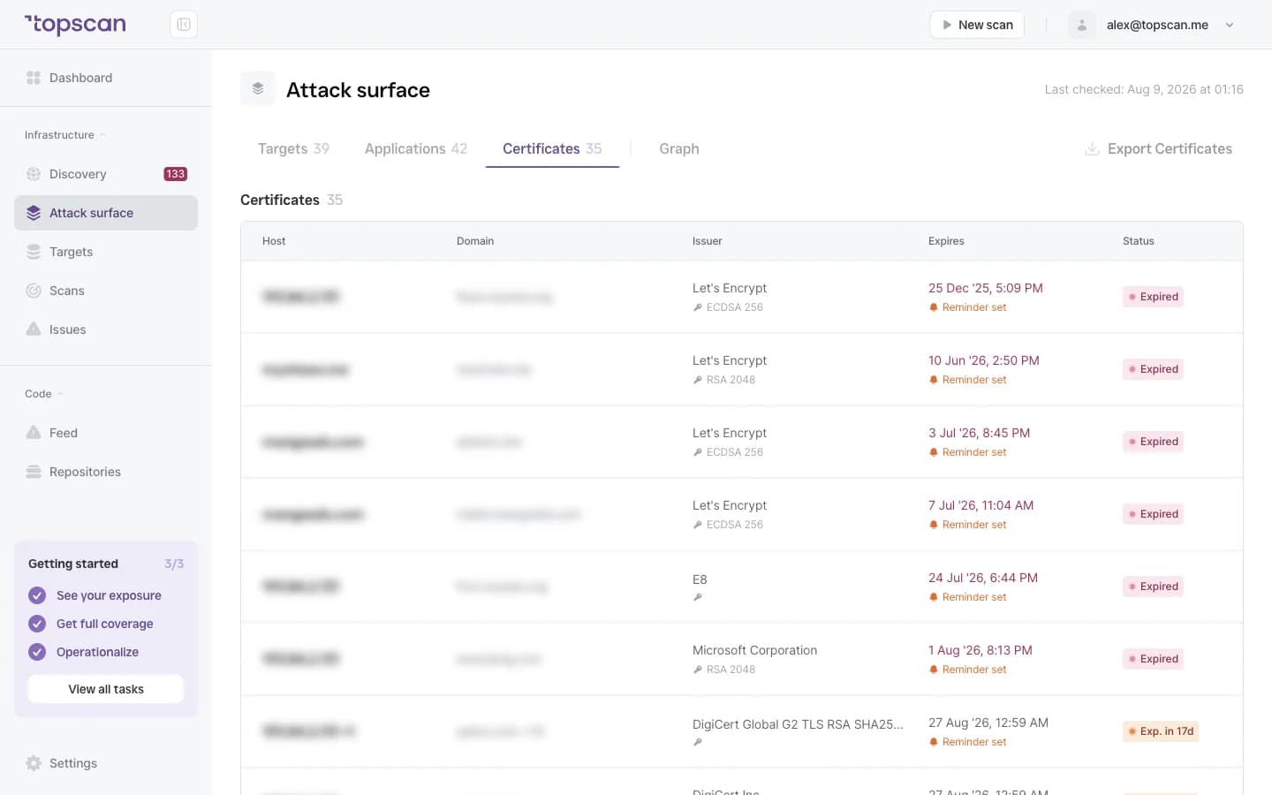Click the download icon beside Export Certificates

coord(1092,148)
